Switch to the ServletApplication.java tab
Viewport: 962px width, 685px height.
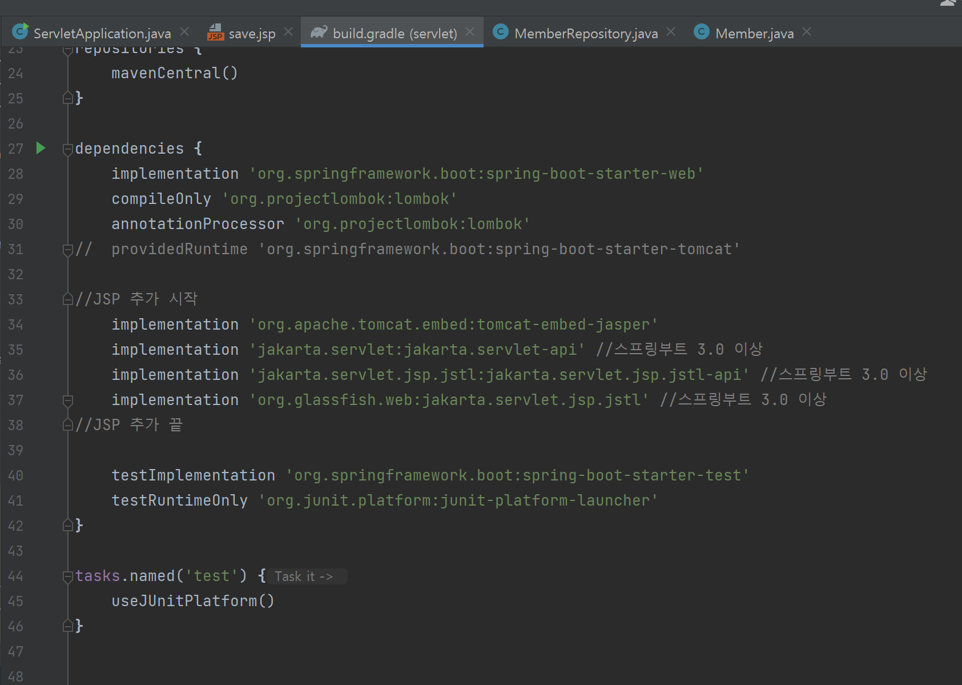(102, 33)
